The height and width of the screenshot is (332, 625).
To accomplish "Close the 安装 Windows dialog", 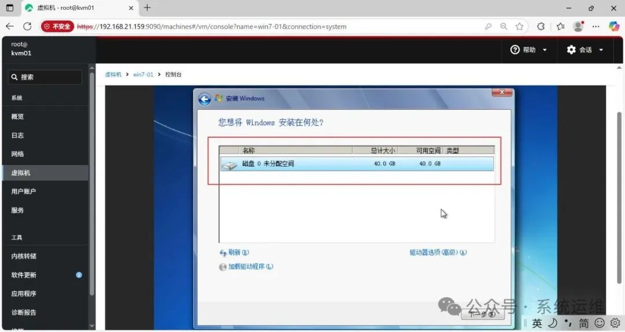I will [502, 92].
